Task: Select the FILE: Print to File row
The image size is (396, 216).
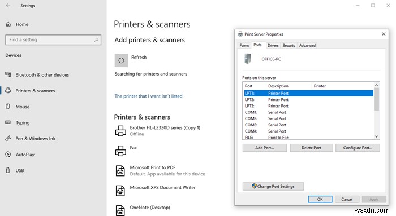Action: tap(309, 137)
